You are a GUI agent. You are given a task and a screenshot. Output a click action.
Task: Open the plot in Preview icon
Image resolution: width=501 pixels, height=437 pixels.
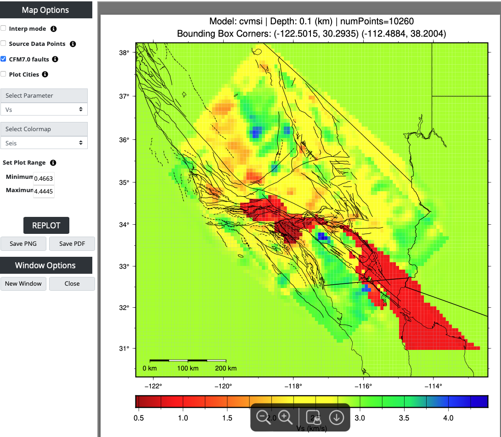(x=313, y=417)
